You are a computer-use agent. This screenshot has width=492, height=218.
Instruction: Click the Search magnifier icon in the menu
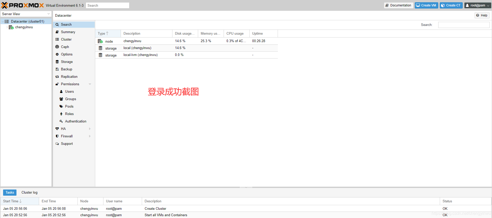[57, 25]
